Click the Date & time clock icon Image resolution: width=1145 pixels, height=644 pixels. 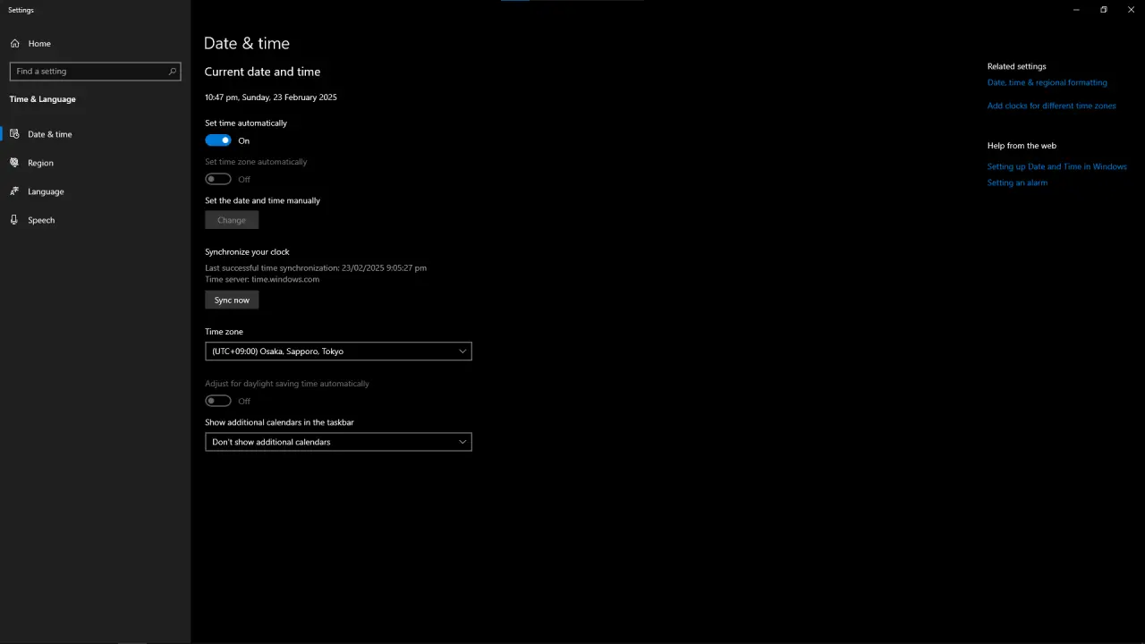tap(15, 134)
